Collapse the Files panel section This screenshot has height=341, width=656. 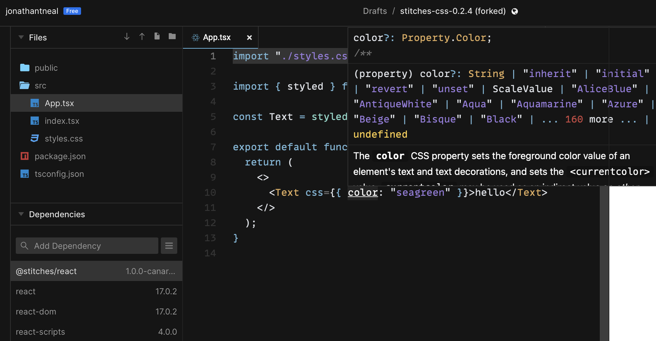point(21,37)
